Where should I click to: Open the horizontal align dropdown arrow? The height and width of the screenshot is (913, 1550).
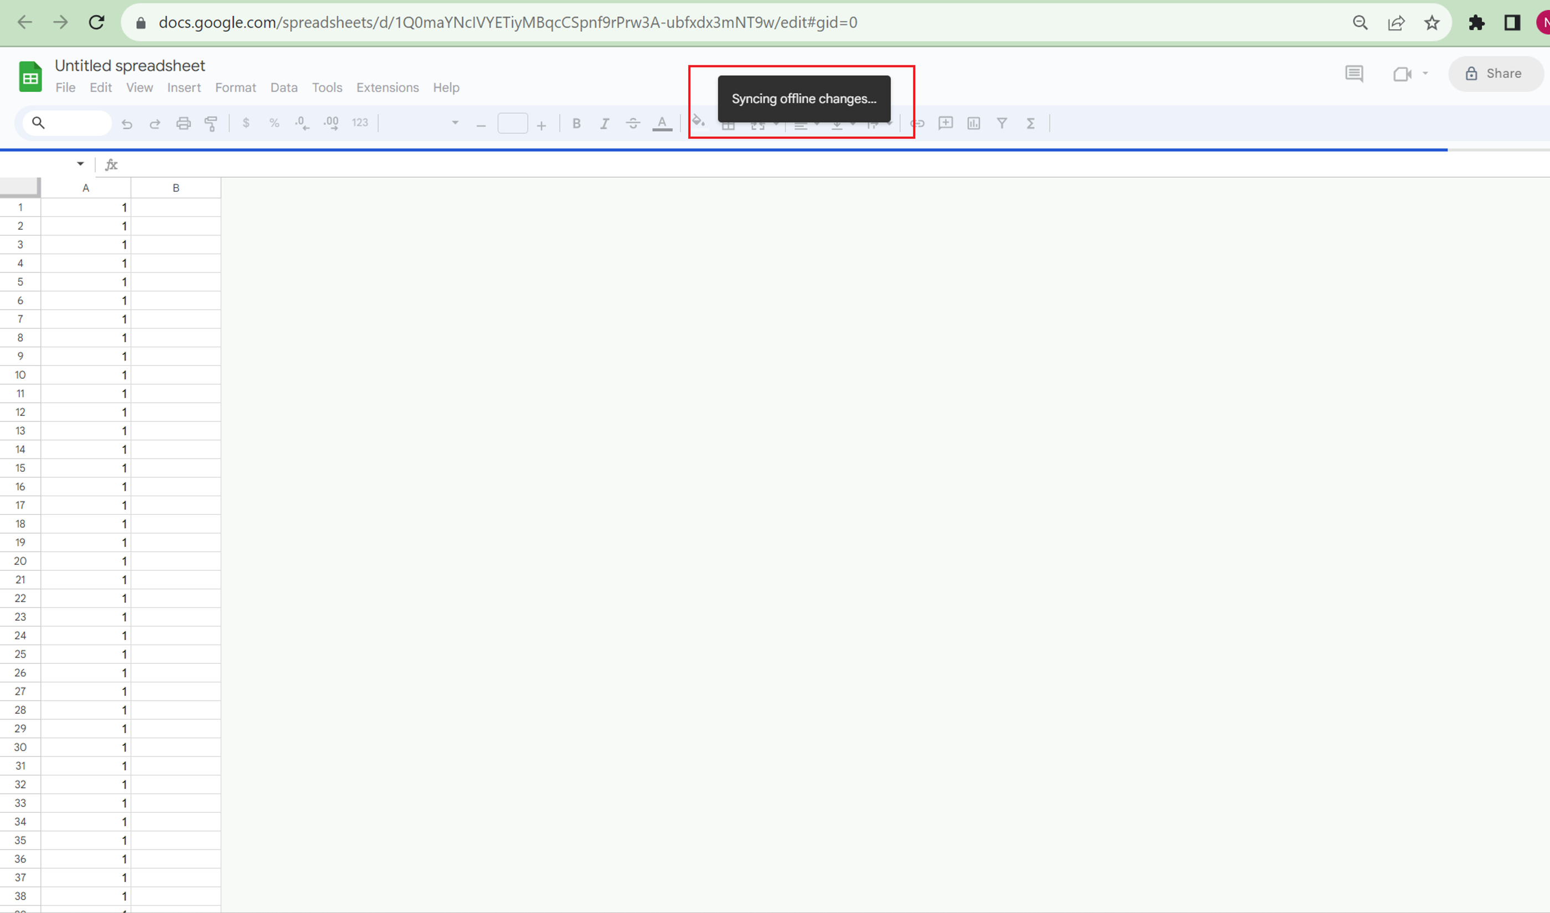coord(817,123)
